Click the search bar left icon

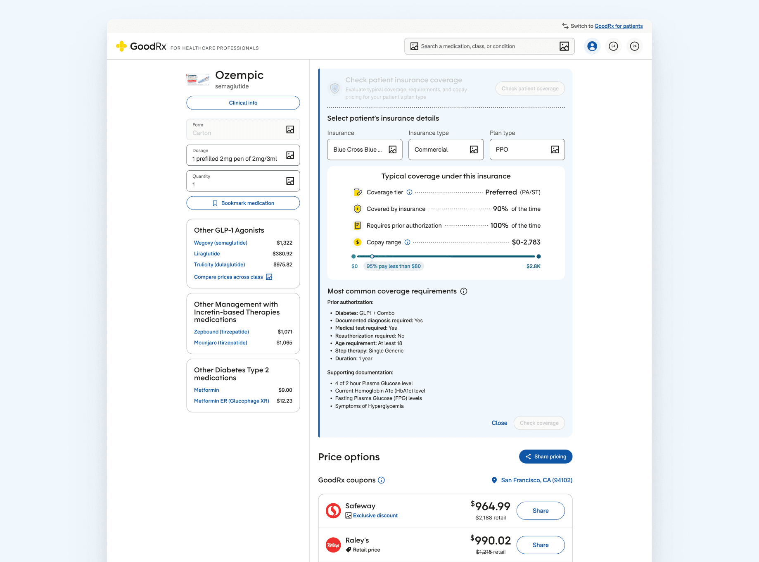point(414,46)
